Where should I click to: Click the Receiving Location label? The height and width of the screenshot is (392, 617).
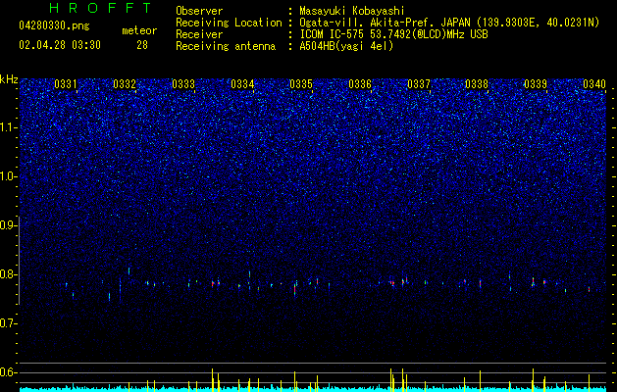(x=229, y=23)
